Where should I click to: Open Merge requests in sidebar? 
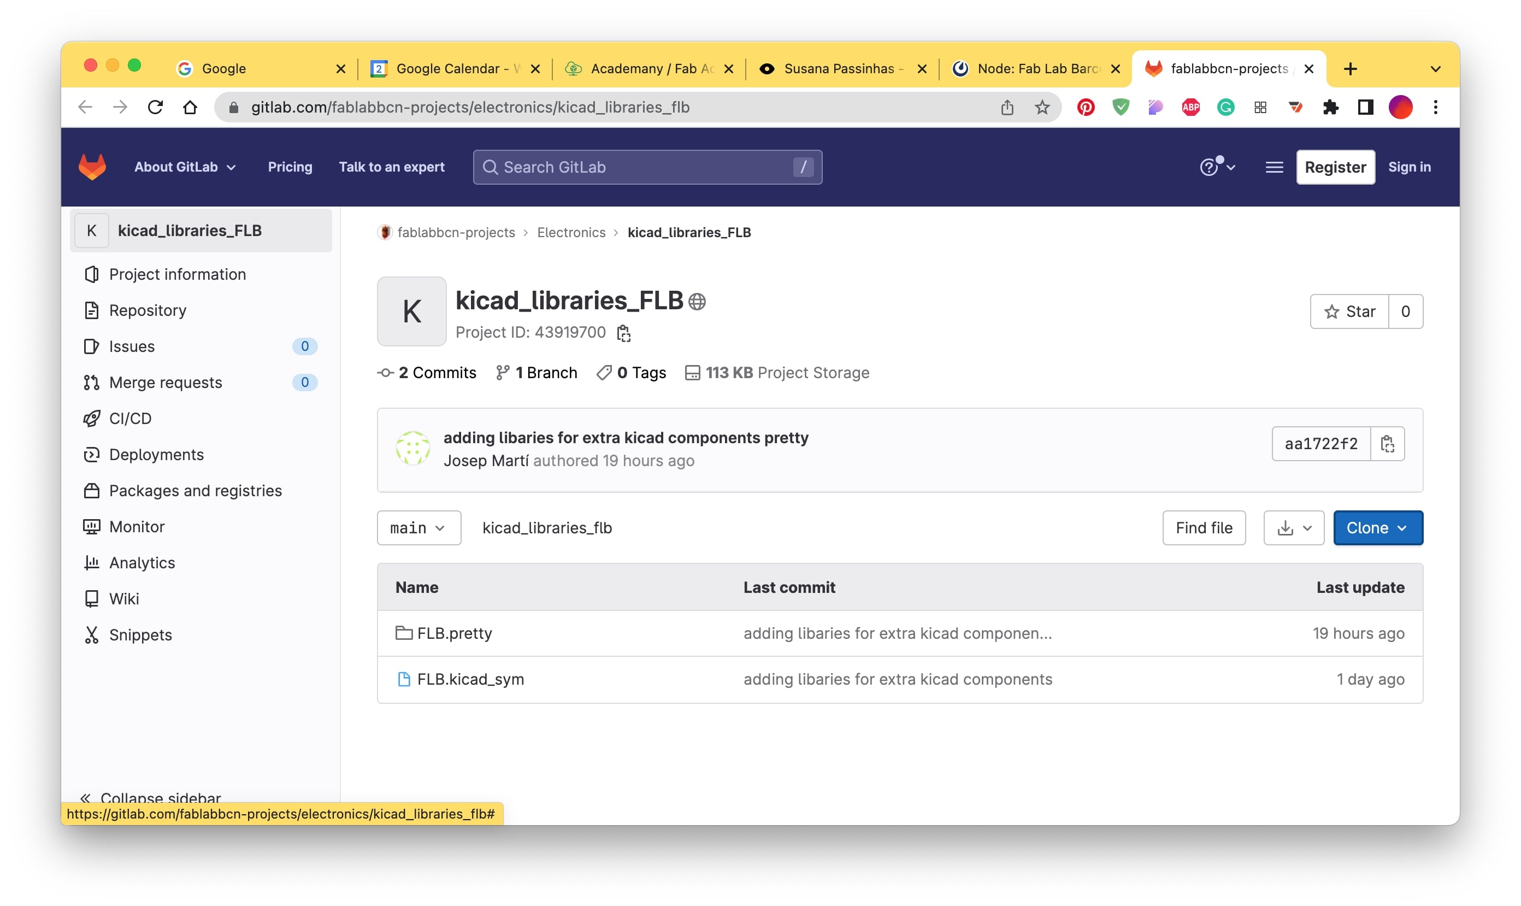(201, 383)
